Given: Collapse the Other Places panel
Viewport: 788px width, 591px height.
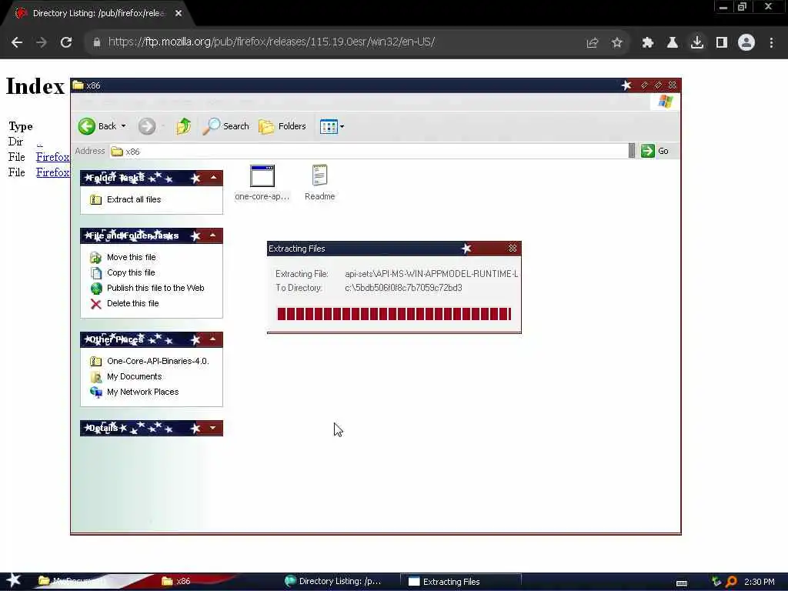Looking at the screenshot, I should click(213, 339).
